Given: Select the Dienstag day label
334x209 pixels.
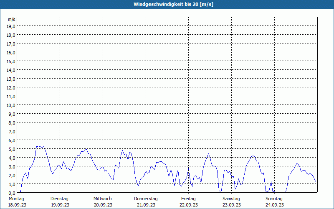Looking at the screenshot, I should pyautogui.click(x=59, y=199).
